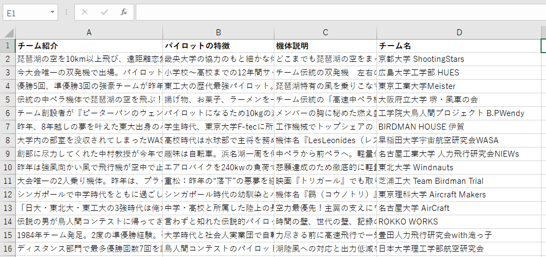Click cell A2 starting 琵琶湖の空を10km以上飛び

[x=89, y=59]
